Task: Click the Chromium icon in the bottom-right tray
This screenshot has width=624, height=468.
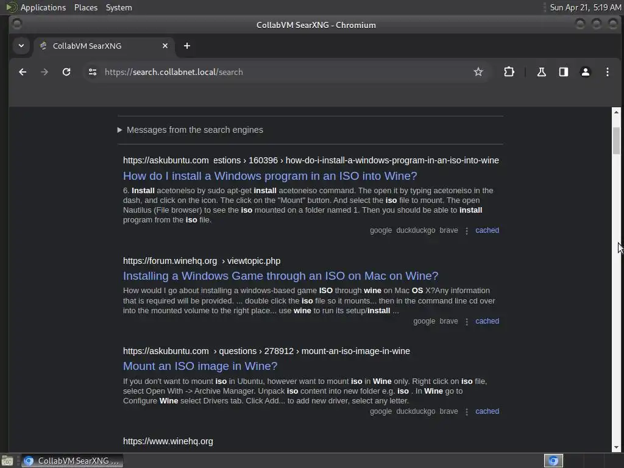Action: [x=553, y=461]
